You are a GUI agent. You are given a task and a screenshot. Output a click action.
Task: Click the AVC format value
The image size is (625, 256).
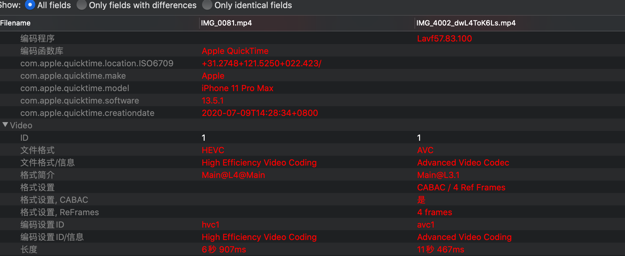(x=425, y=150)
